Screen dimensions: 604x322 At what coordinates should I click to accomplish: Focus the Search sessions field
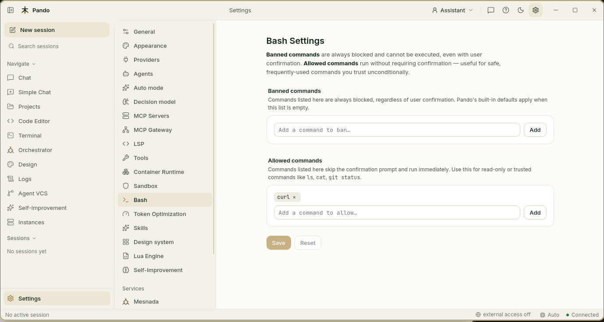[x=57, y=46]
